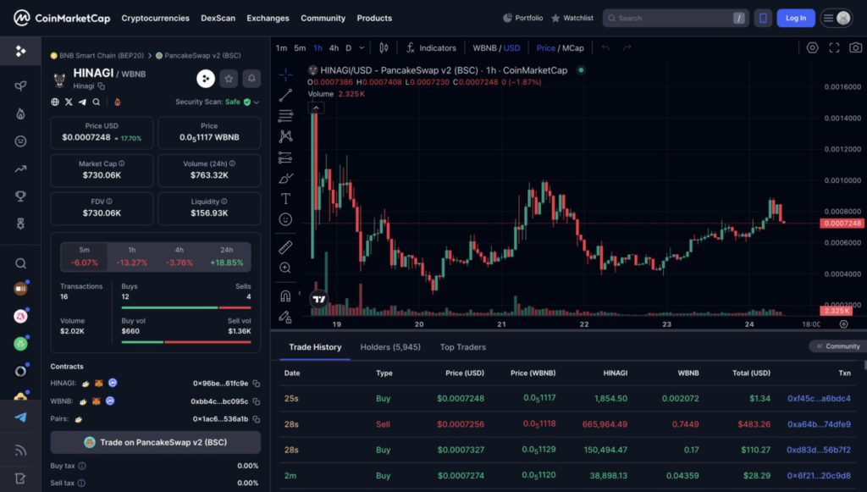The height and width of the screenshot is (492, 867).
Task: Select the text annotation tool
Action: click(x=285, y=199)
